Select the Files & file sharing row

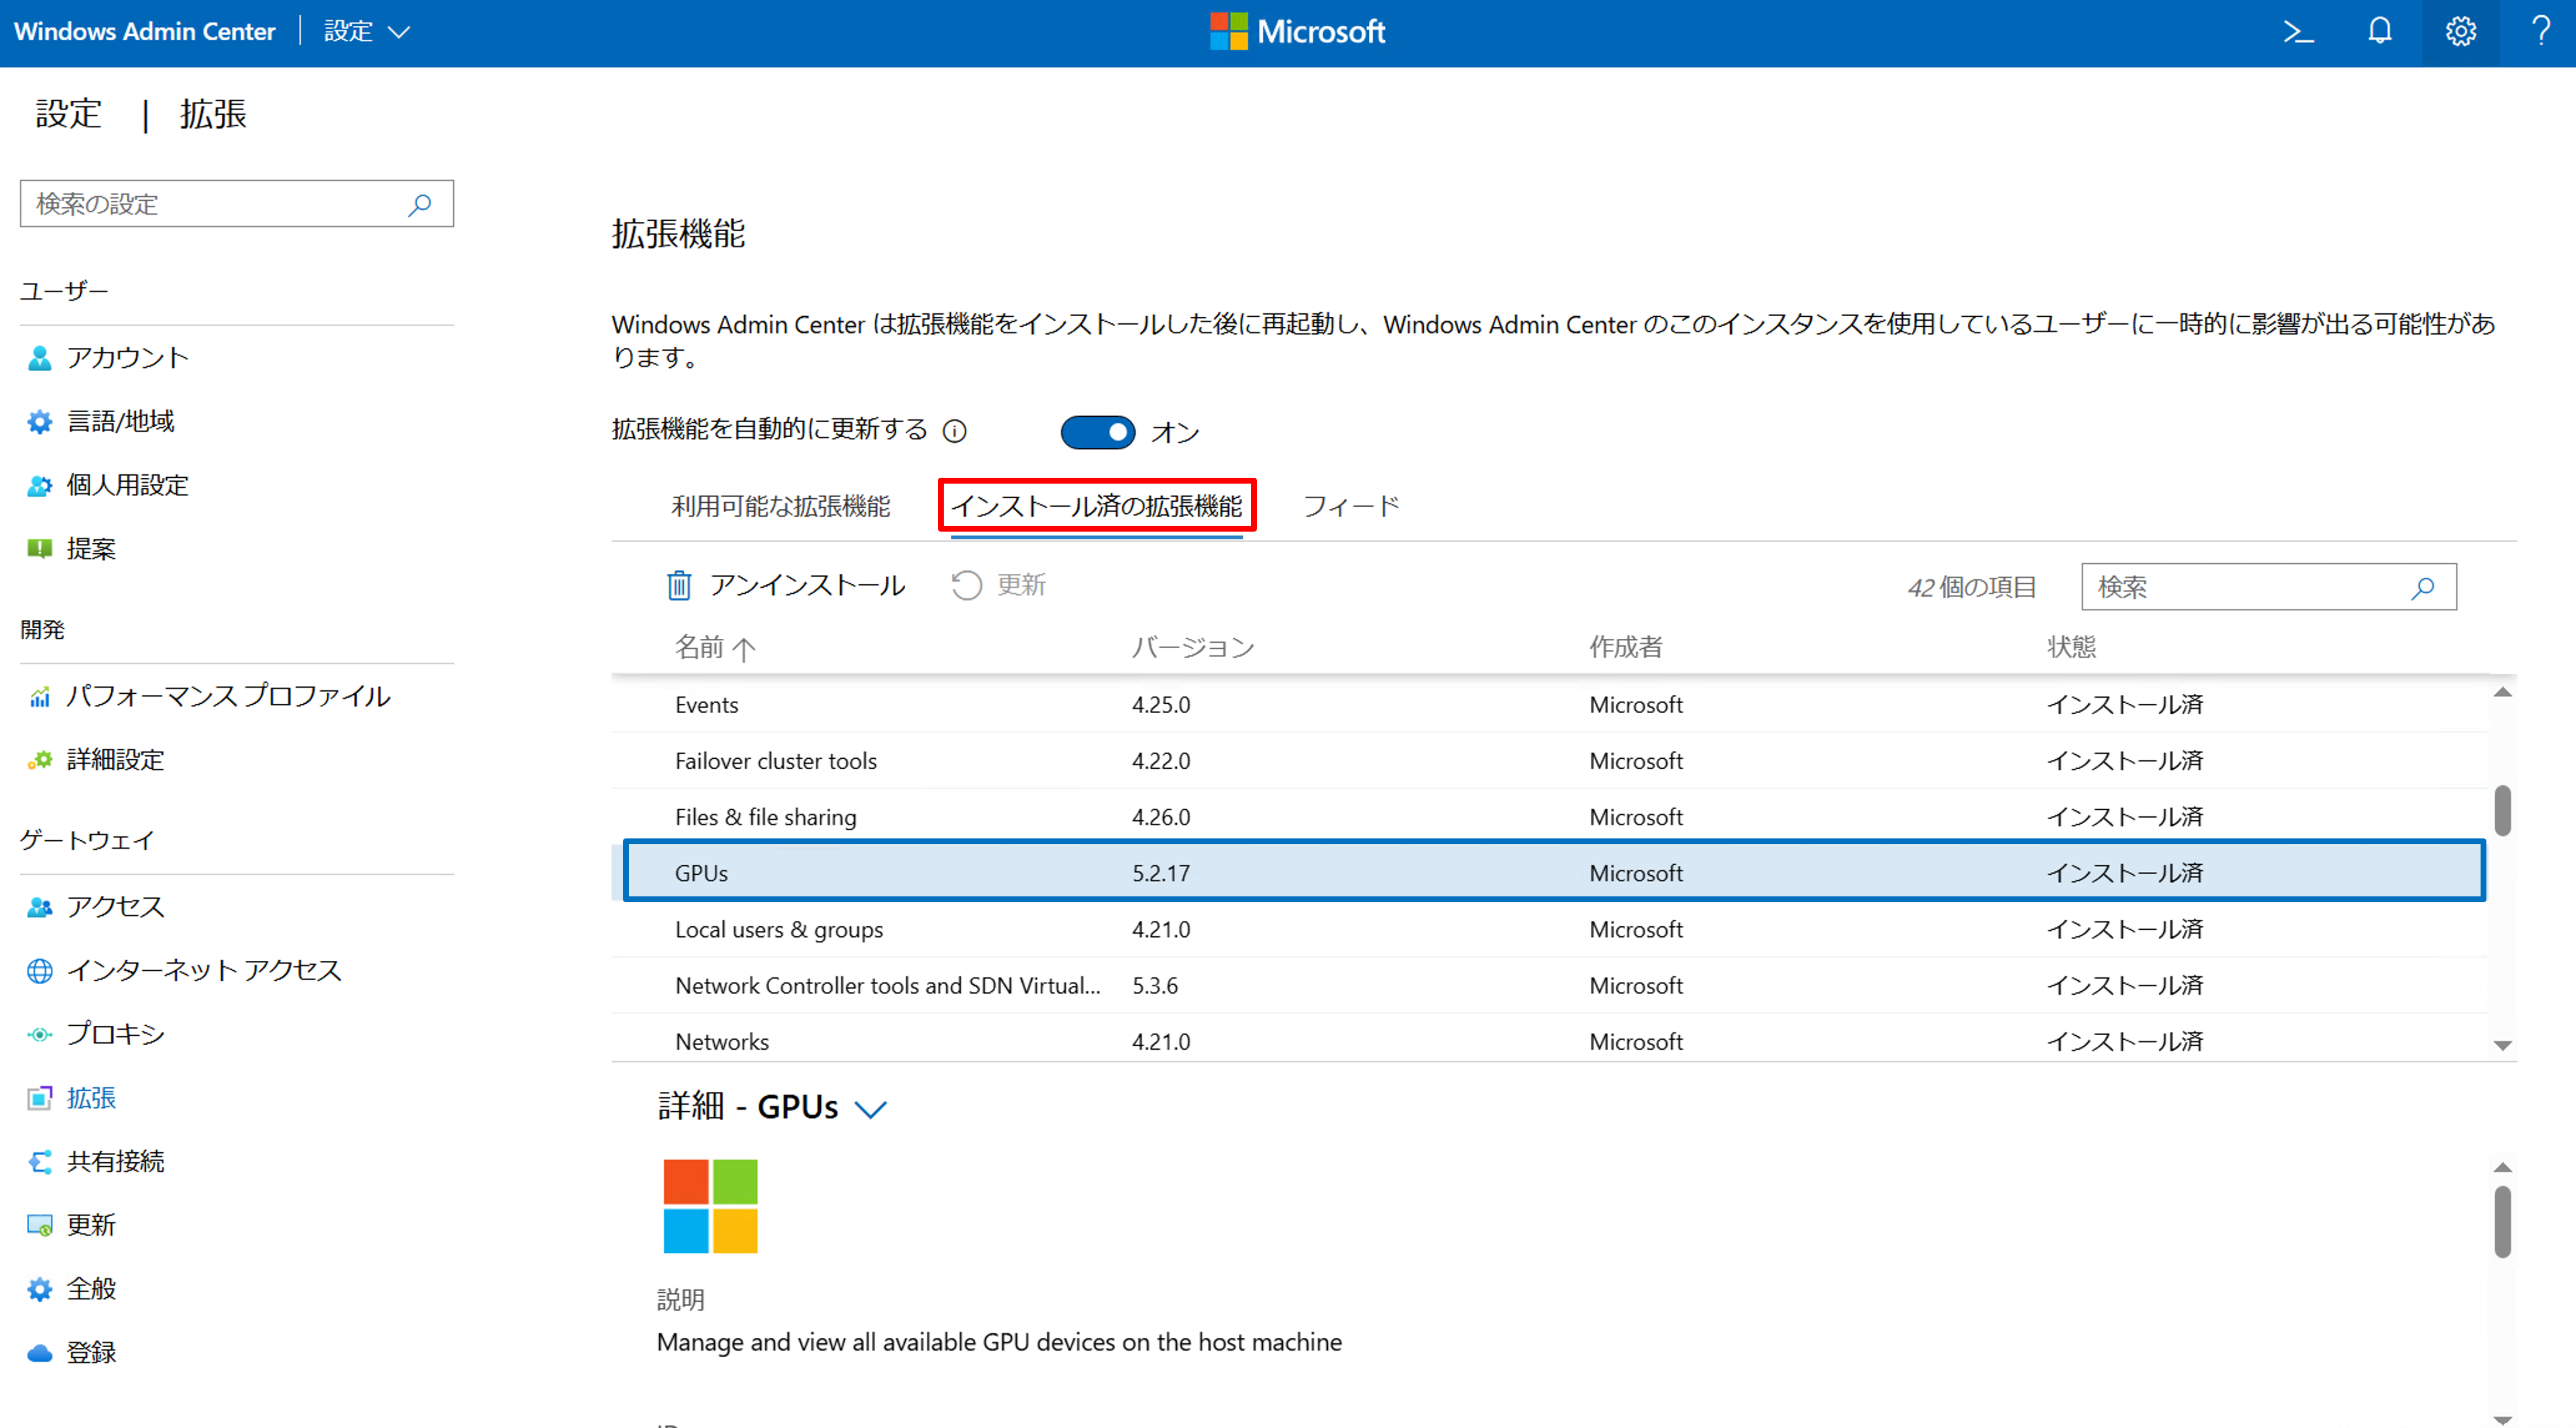1549,817
